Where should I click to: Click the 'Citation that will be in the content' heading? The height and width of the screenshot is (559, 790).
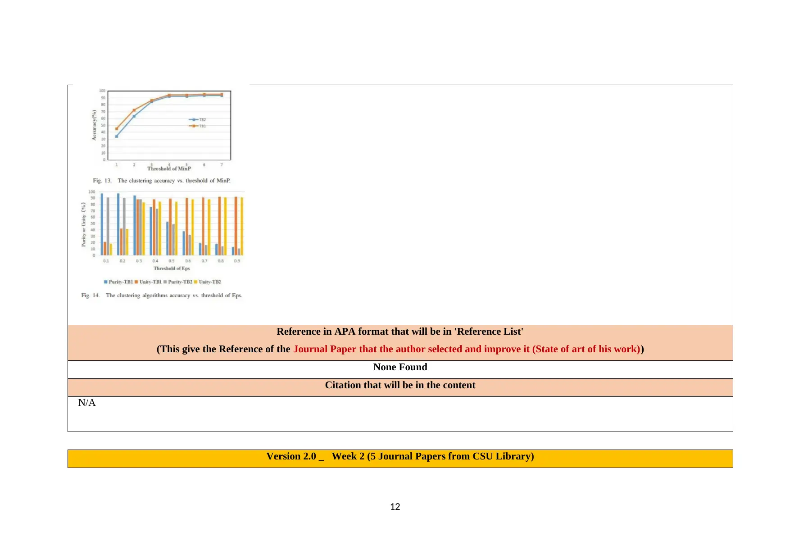coord(400,385)
